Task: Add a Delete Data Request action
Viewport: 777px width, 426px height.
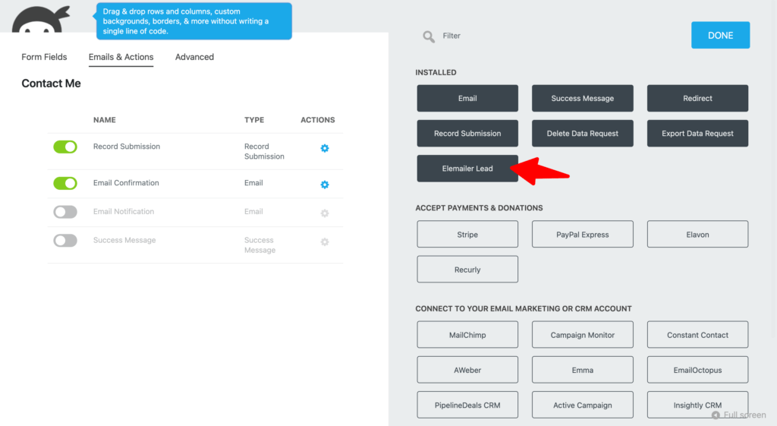Action: [582, 134]
